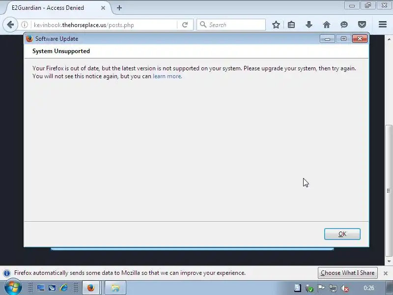Viewport: 393px width, 295px height.
Task: Switch to Firefox taskbar button
Action: 91,288
